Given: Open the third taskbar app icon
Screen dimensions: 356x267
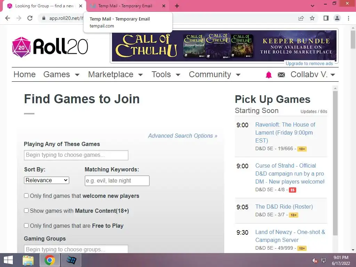Looking at the screenshot, I should (x=71, y=260).
